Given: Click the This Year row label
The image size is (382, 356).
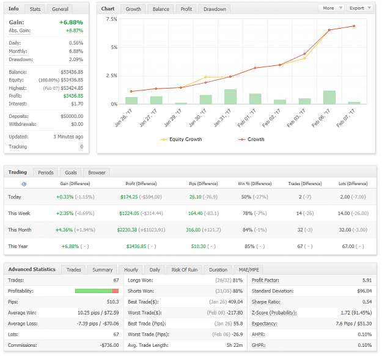Looking at the screenshot, I should [18, 247].
